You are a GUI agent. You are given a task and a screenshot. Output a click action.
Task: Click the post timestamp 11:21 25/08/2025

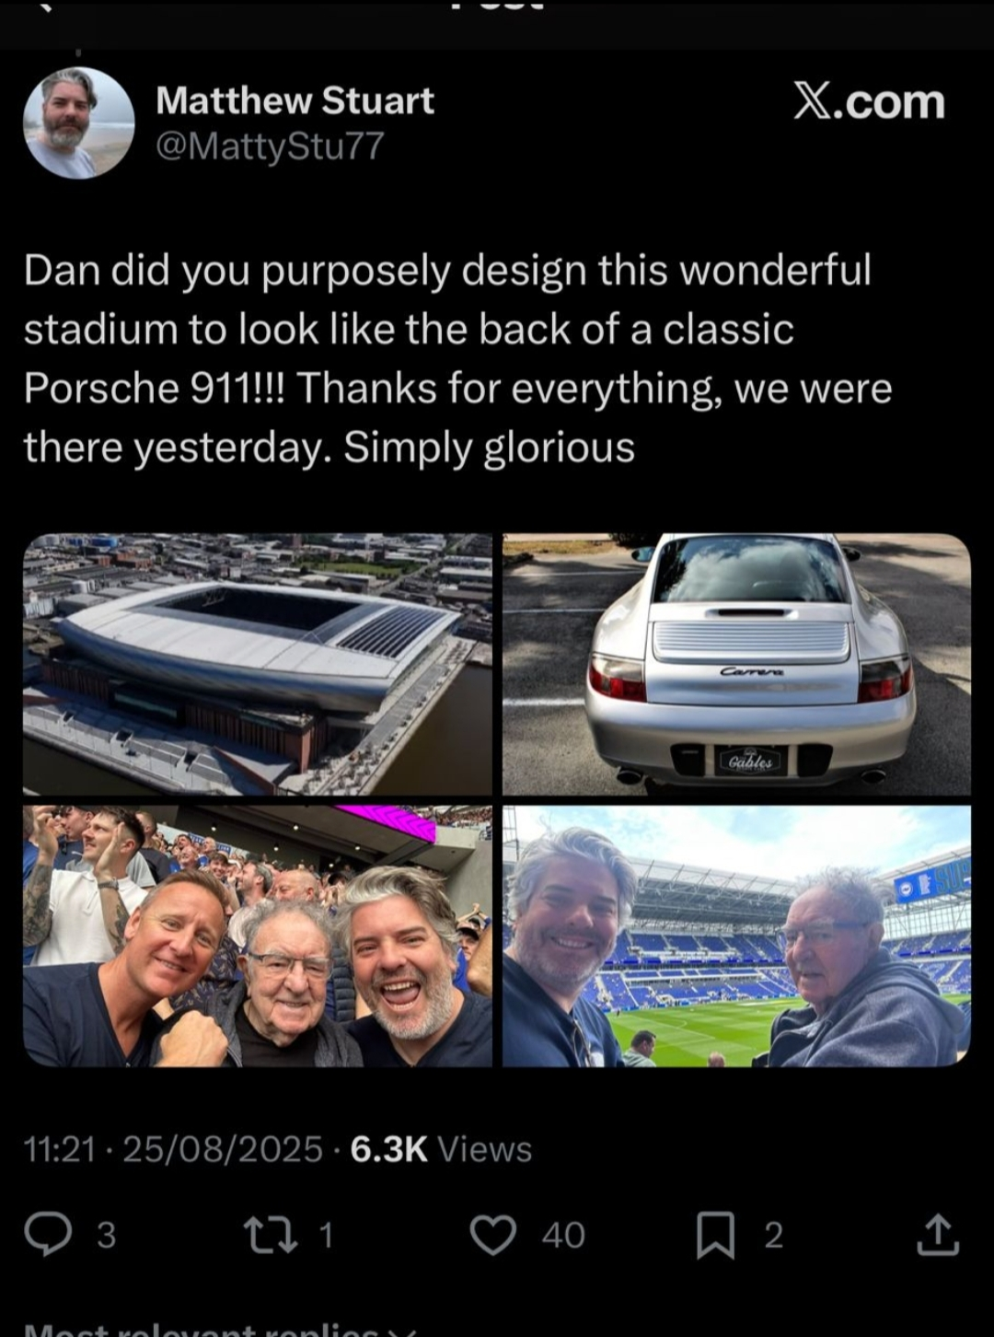point(173,1149)
